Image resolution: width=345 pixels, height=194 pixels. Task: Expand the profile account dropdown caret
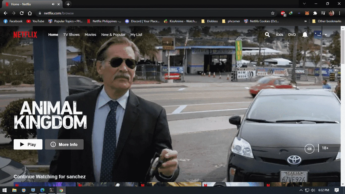[326, 35]
